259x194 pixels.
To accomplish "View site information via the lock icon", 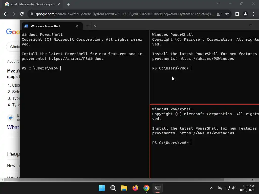I will (32, 14).
